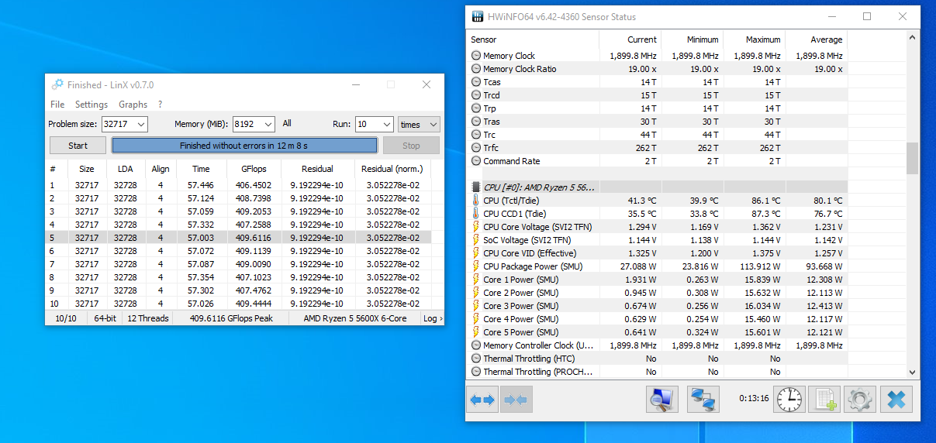Image resolution: width=936 pixels, height=443 pixels.
Task: Click the grayed-out collapse arrows icon in HWiNFO
Action: [515, 400]
